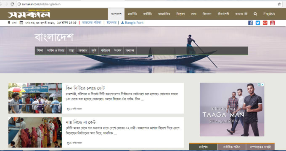Click the location pin icon beside ঢাকা
Viewport: 286px width, 151px height.
[x=9, y=23]
